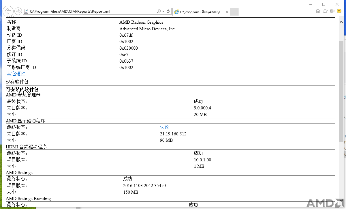The width and height of the screenshot is (346, 209).
Task: Click driver version 21.19.160.512
Action: coord(173,134)
